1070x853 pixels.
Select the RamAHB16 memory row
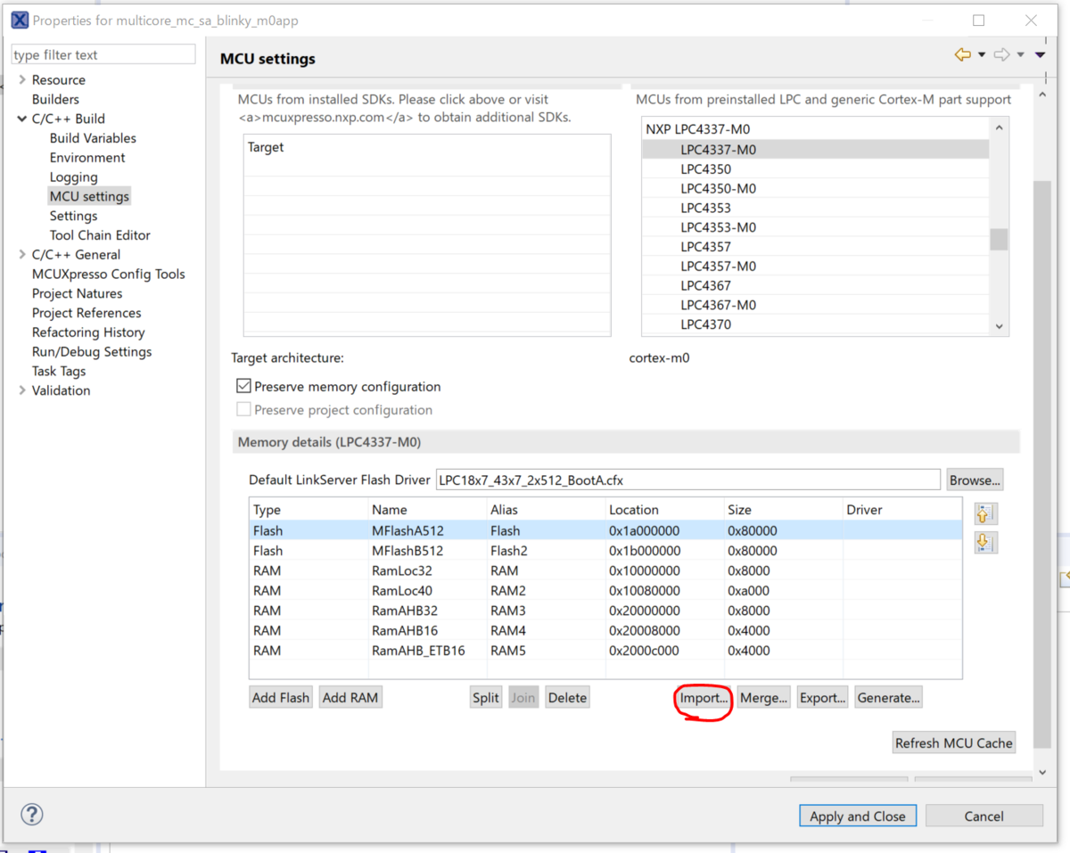605,630
